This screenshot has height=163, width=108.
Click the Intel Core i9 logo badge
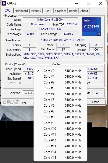point(92,27)
